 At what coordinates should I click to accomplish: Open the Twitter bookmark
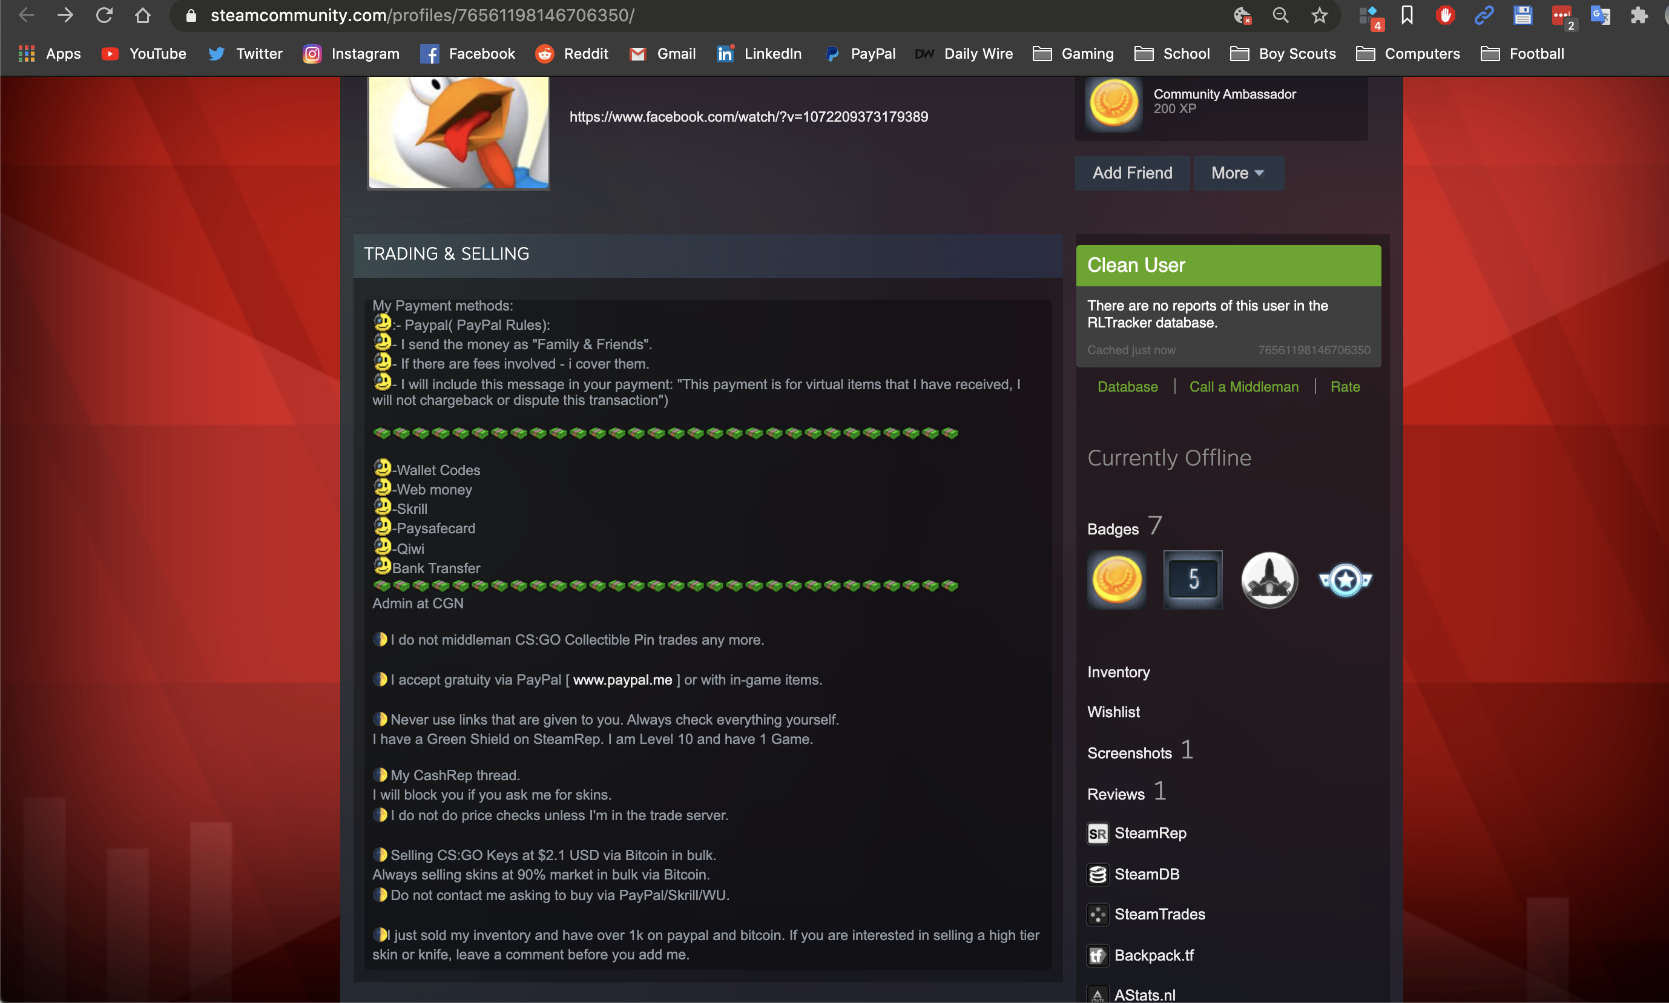point(245,53)
